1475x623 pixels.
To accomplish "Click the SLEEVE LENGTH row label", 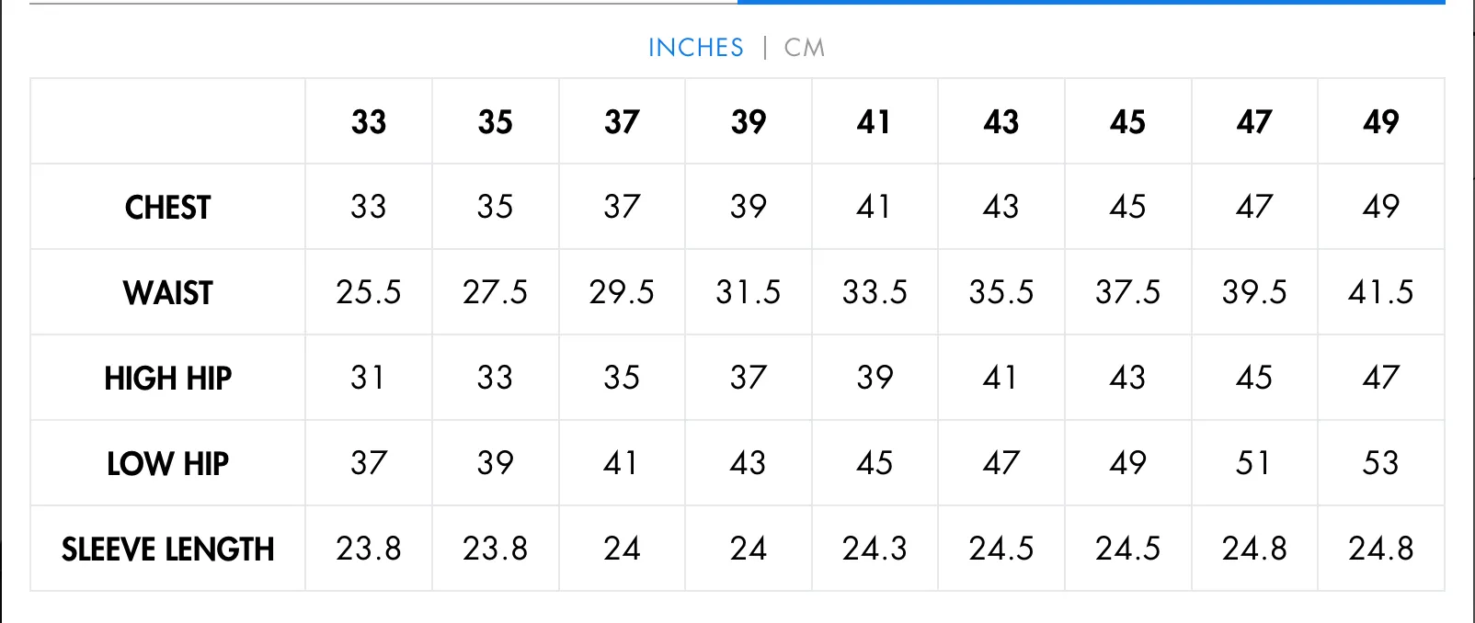I will 168,549.
